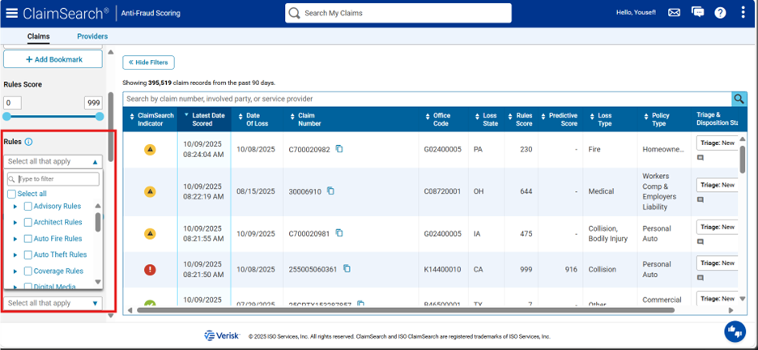758x350 pixels.
Task: Click the thumbs feedback button
Action: click(735, 331)
